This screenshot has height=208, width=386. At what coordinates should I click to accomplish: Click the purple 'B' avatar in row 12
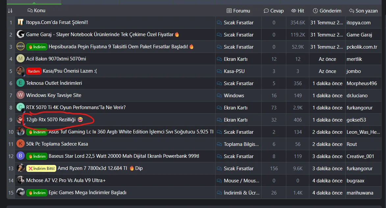pyautogui.click(x=20, y=156)
